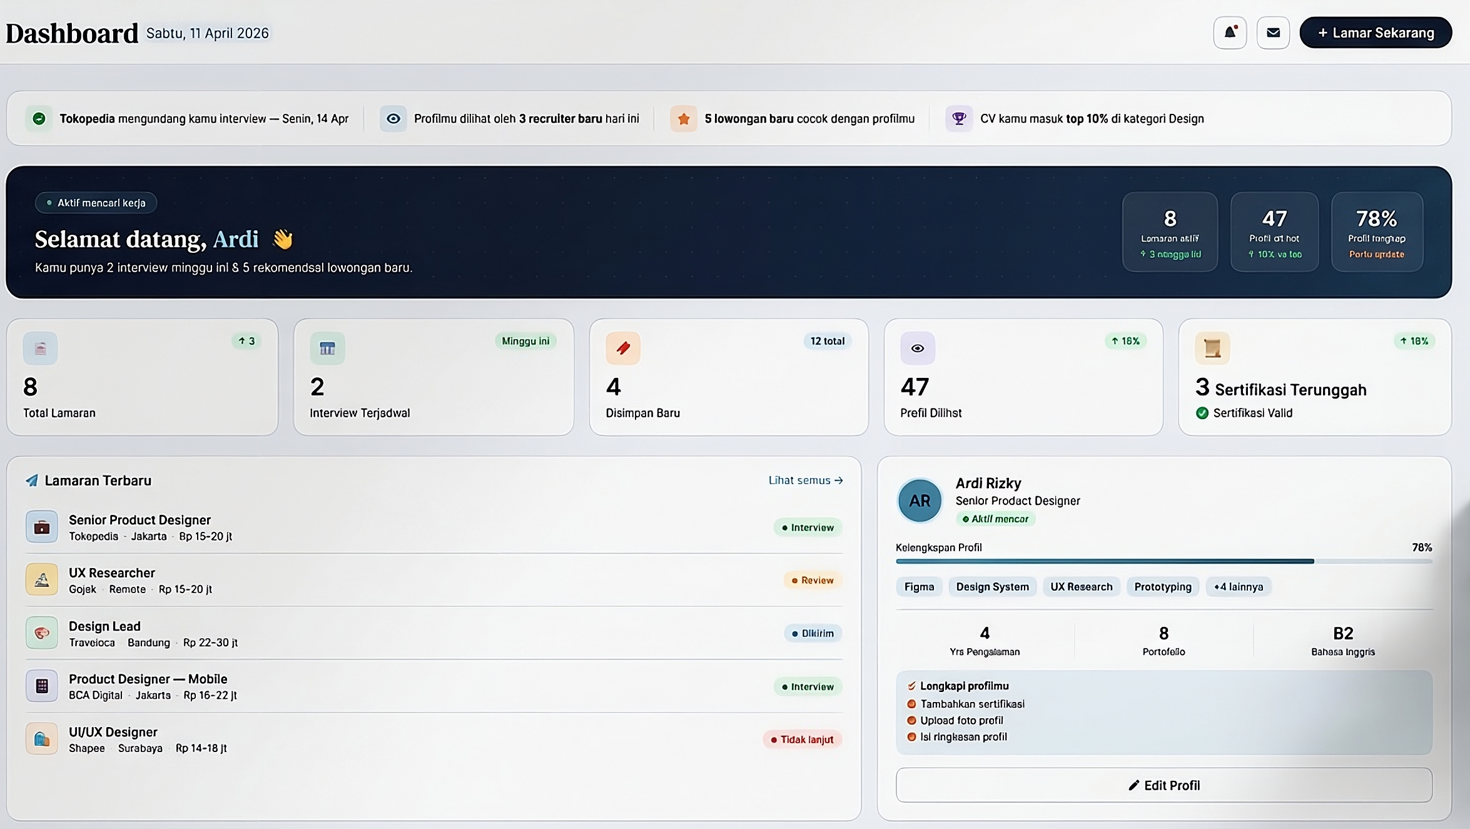Image resolution: width=1470 pixels, height=829 pixels.
Task: Click the Upload foto profil checklist item
Action: point(961,720)
